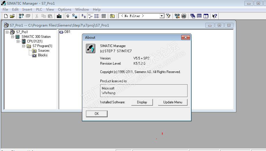Viewport: 266px width, 151px height.
Task: Select the Blocks folder
Action: pos(43,55)
